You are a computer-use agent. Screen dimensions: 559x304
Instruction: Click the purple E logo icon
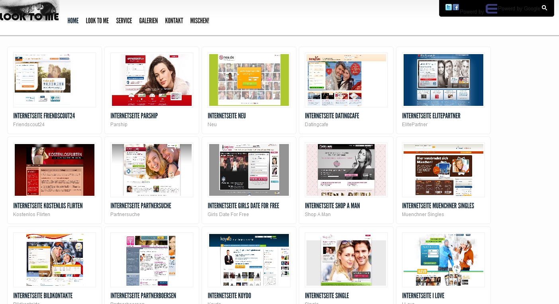coord(491,9)
